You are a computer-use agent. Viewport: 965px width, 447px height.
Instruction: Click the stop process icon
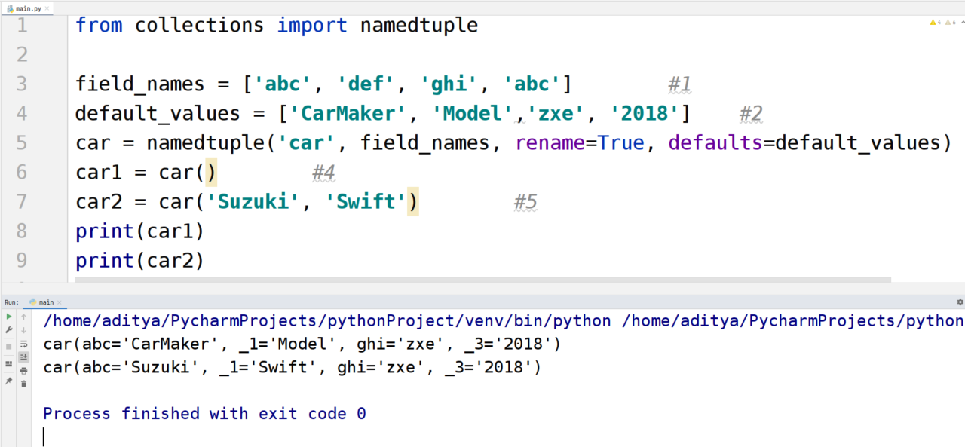[9, 347]
